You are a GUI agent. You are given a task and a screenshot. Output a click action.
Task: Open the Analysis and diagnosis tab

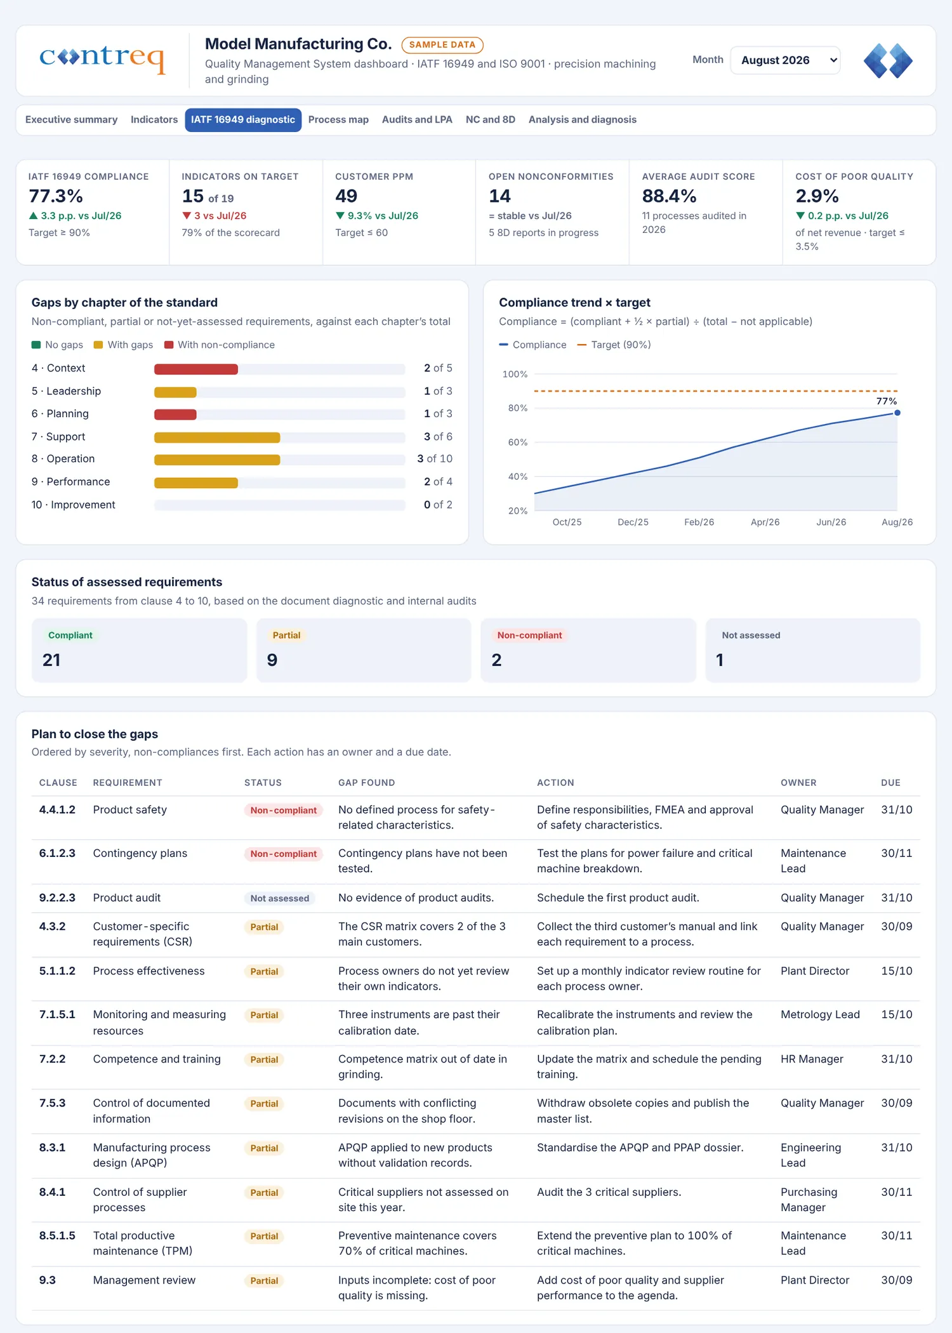583,120
